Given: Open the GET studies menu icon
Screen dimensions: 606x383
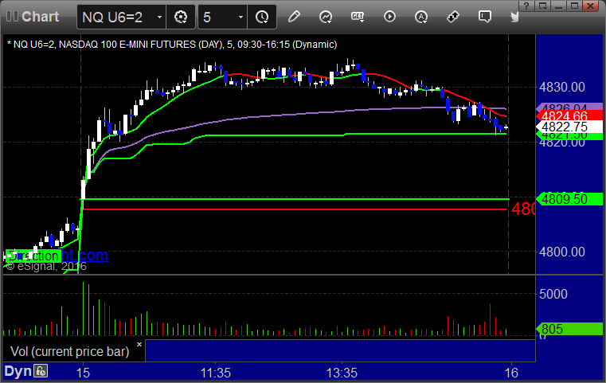Looking at the screenshot, I should (x=358, y=17).
